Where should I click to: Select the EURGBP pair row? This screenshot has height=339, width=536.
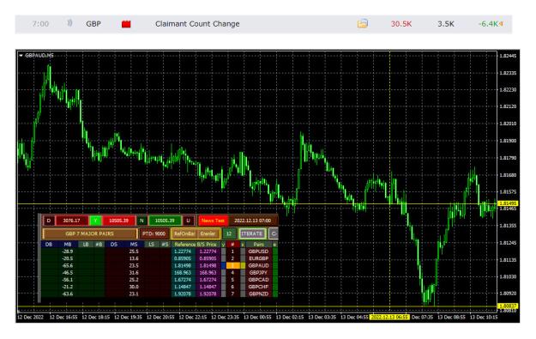pyautogui.click(x=258, y=258)
